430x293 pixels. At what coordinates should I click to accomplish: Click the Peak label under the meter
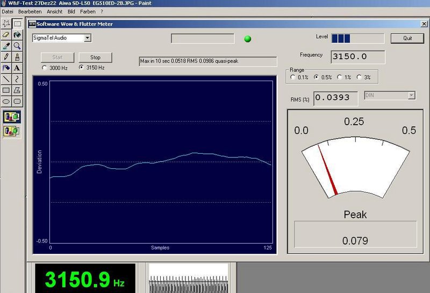pos(355,215)
